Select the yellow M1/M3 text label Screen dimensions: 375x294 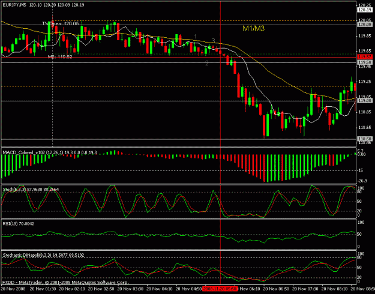(x=254, y=29)
